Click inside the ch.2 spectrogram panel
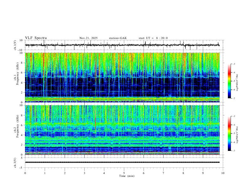Image resolution: width=251 pixels, height=194 pixels. click(x=122, y=130)
